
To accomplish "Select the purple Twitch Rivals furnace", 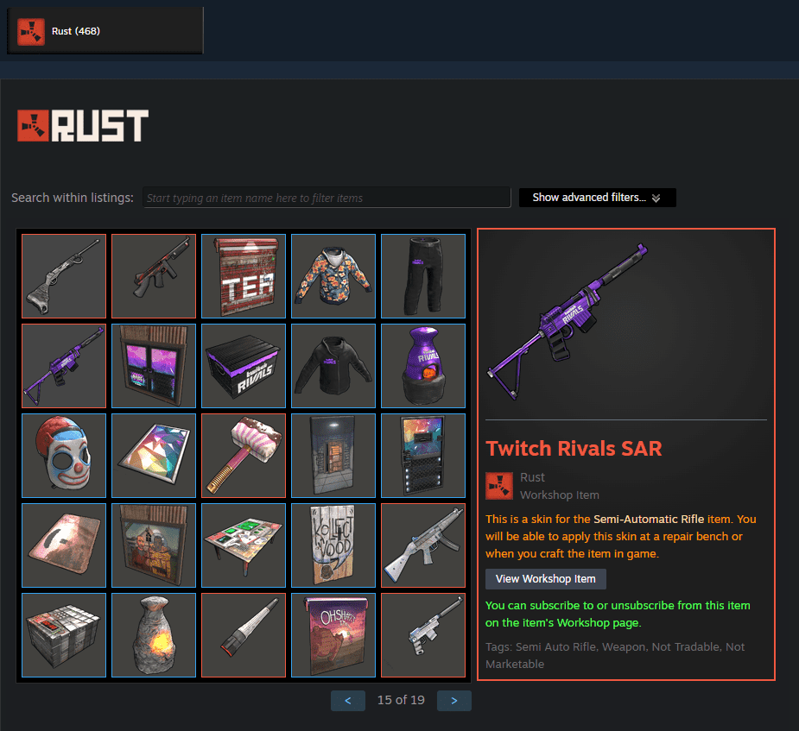I will (423, 366).
